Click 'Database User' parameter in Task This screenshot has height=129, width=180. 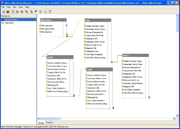92,51
